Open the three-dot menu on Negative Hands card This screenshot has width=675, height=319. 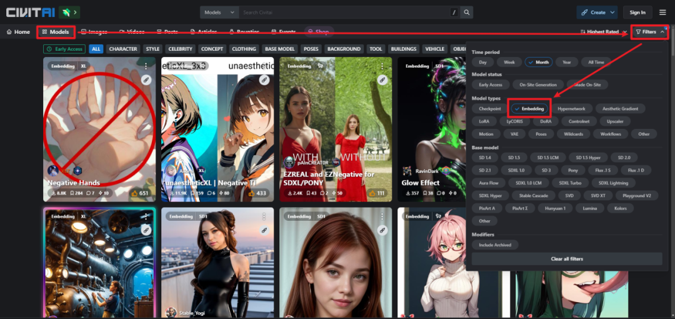point(146,66)
